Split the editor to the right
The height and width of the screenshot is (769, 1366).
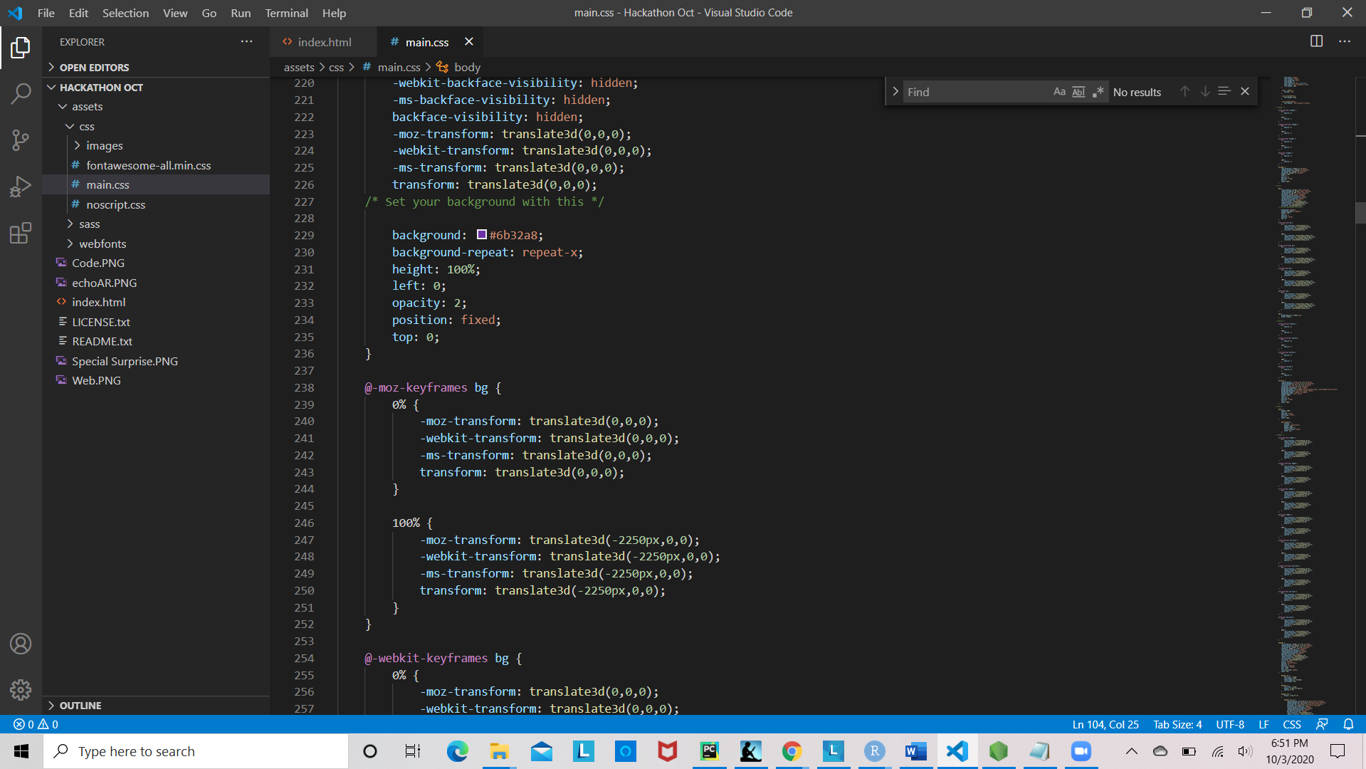1316,41
